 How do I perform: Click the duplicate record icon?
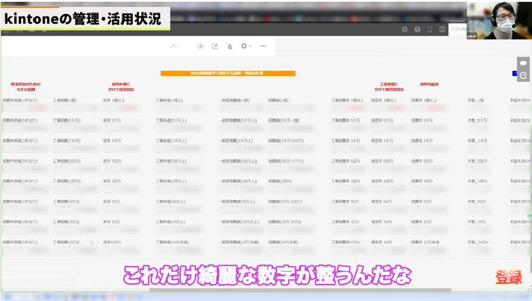tap(229, 46)
